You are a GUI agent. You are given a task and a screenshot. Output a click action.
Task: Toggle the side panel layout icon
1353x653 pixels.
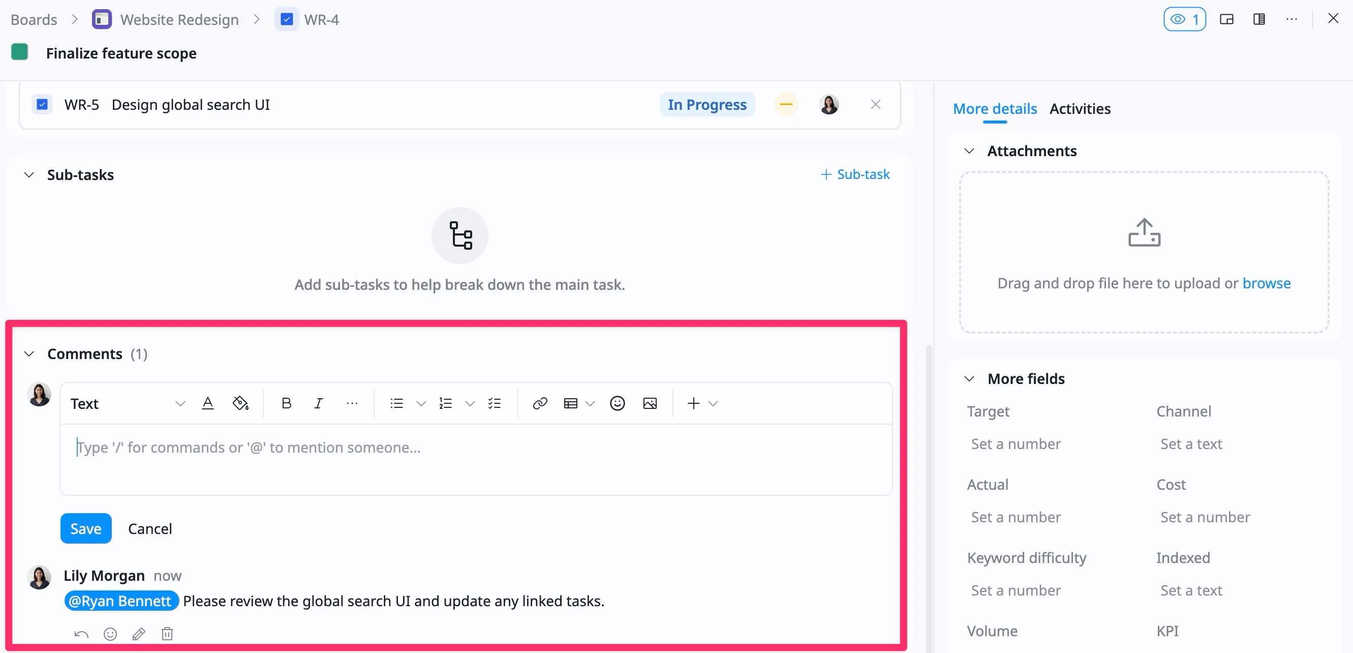click(1259, 19)
